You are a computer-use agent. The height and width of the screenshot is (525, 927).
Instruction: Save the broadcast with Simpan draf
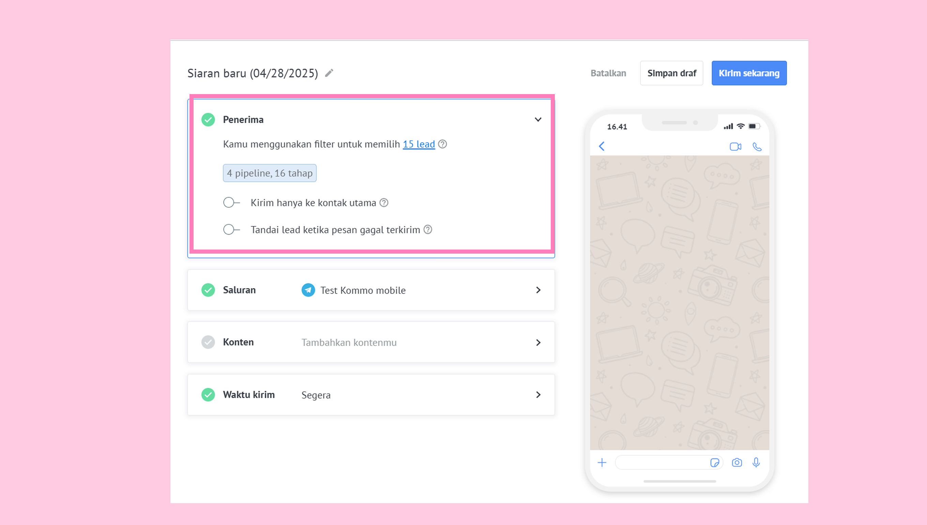(671, 73)
